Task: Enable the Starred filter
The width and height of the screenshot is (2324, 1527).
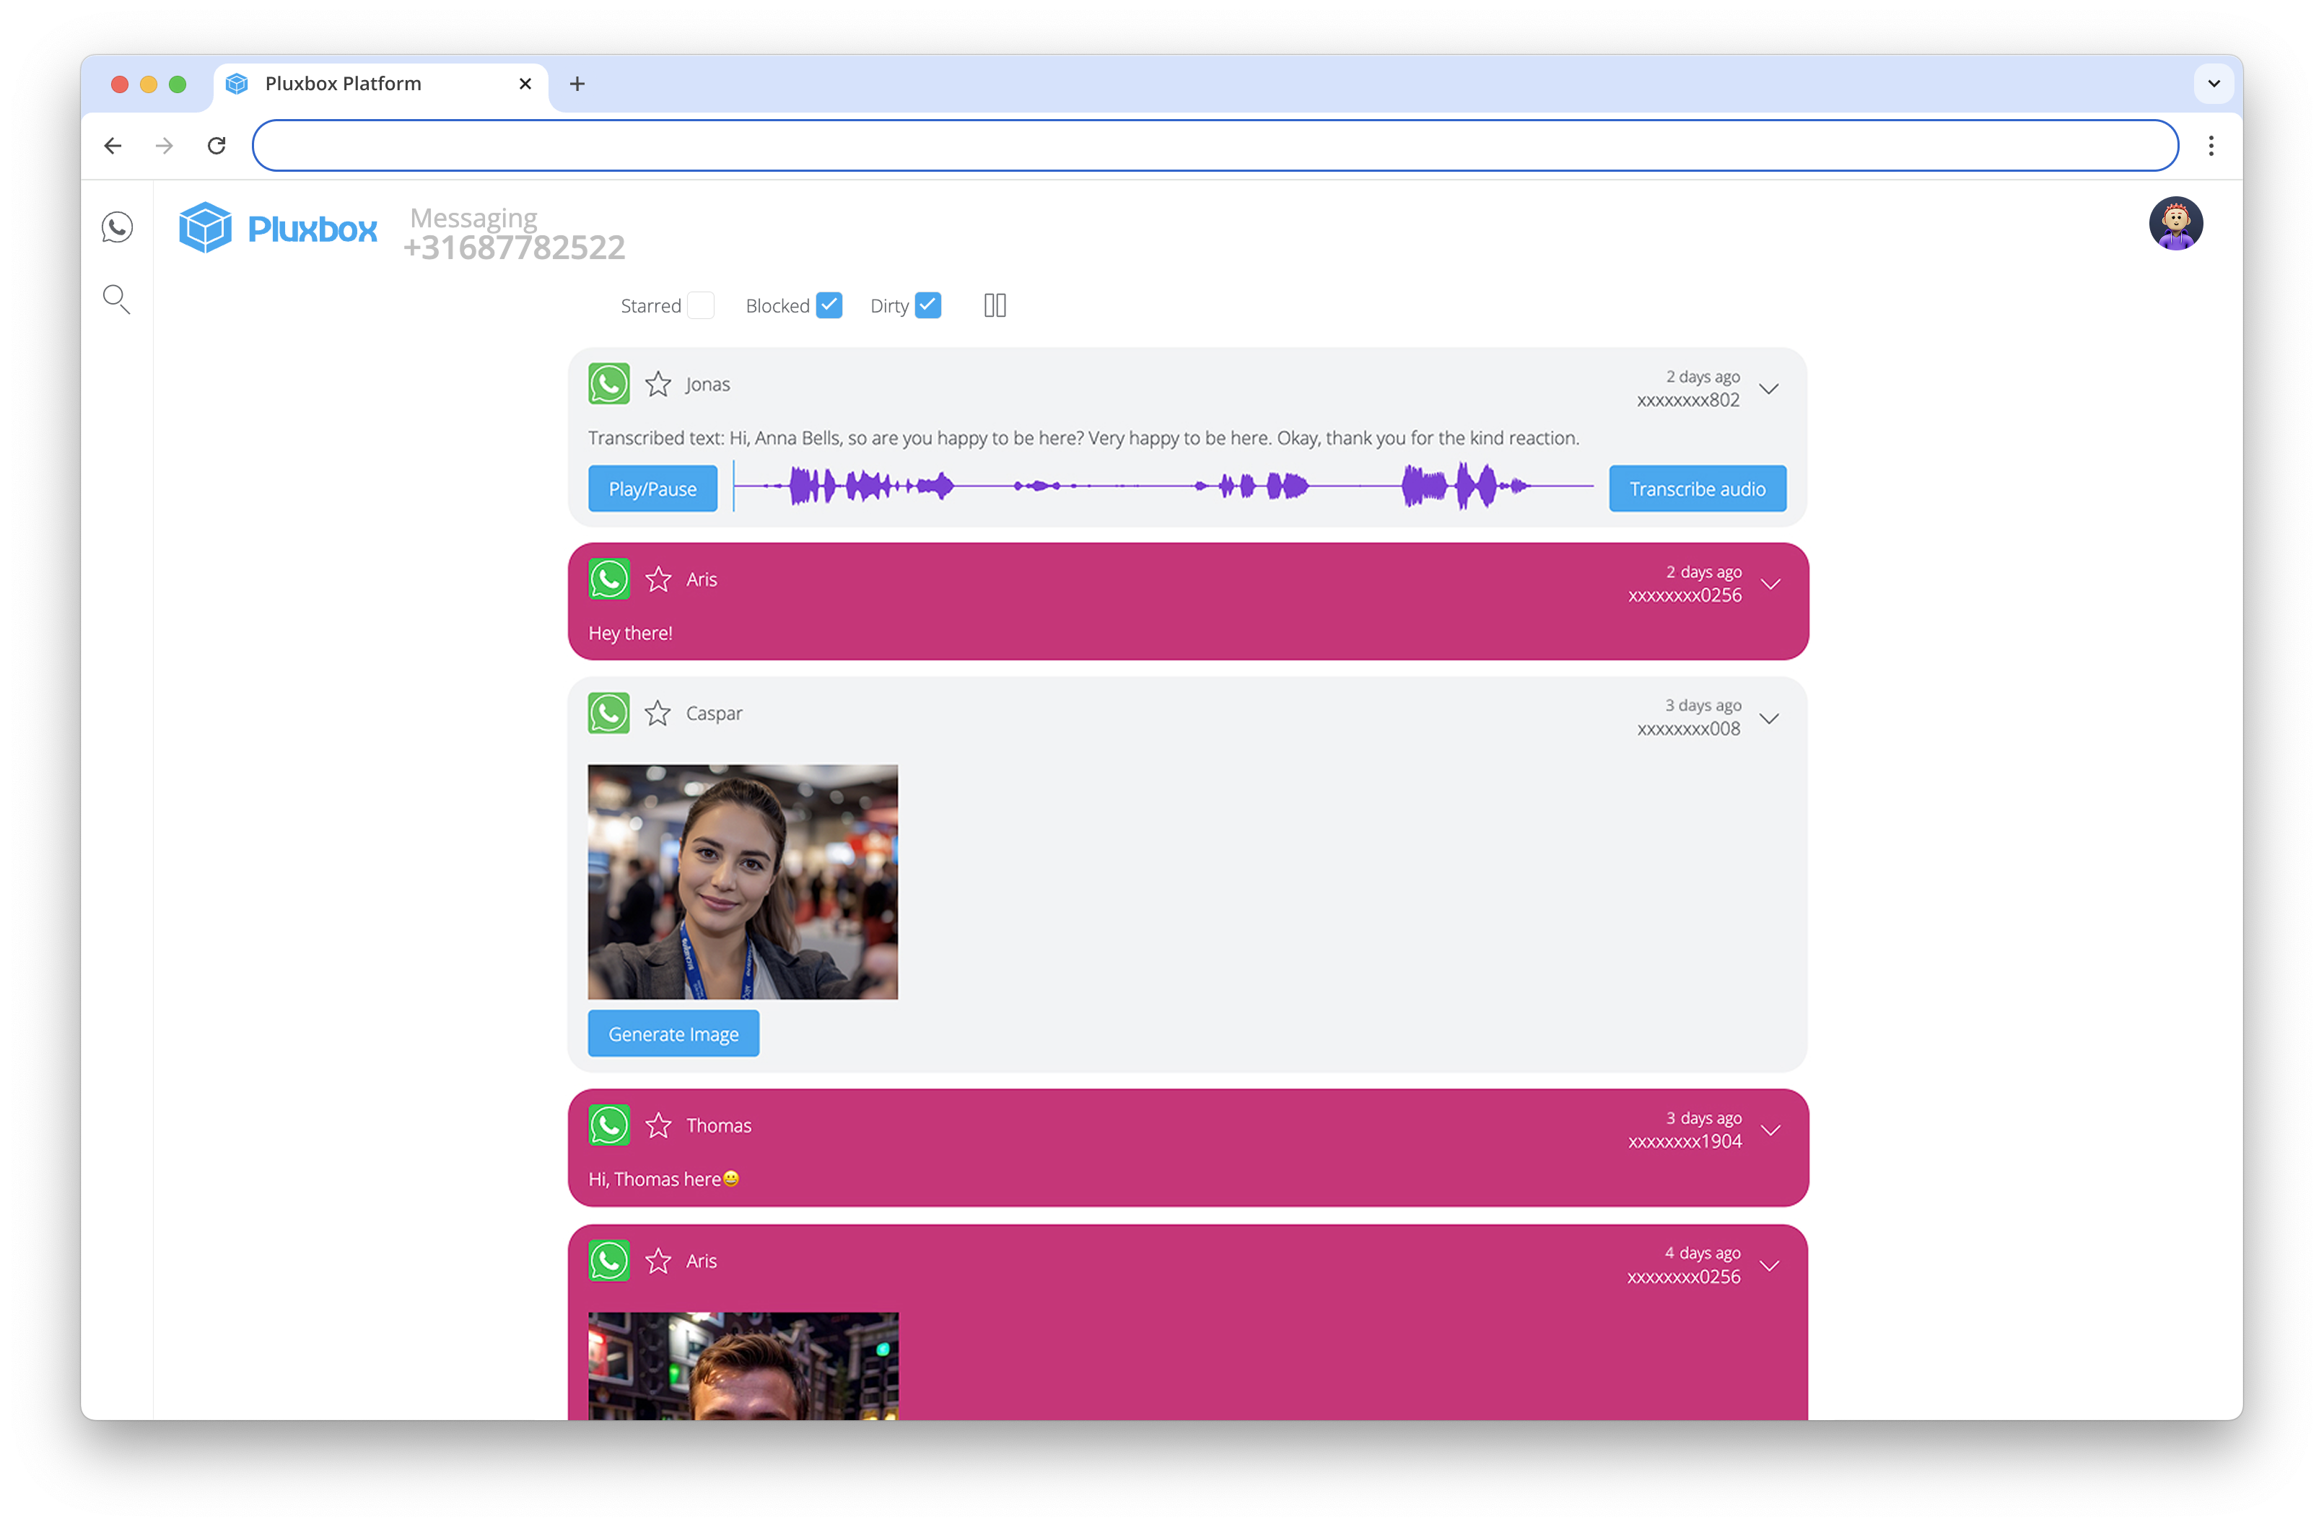Action: 702,305
